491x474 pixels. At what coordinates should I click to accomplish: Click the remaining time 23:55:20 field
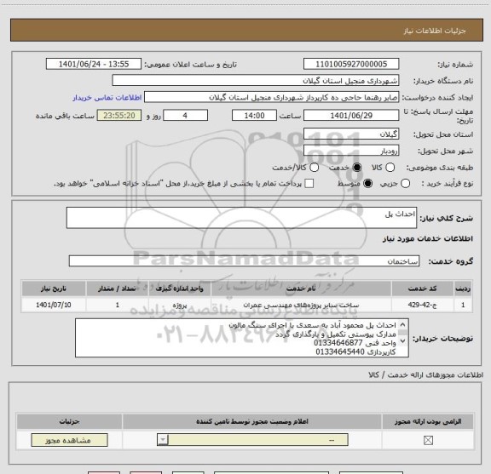119,116
